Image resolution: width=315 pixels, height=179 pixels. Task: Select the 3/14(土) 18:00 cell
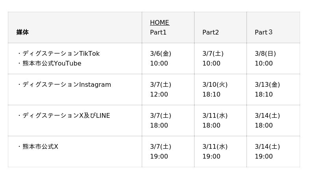267,121
